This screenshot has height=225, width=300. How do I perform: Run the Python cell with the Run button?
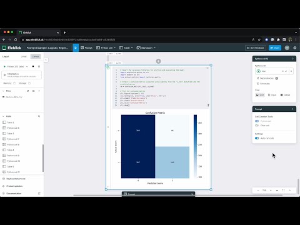pyautogui.click(x=272, y=71)
